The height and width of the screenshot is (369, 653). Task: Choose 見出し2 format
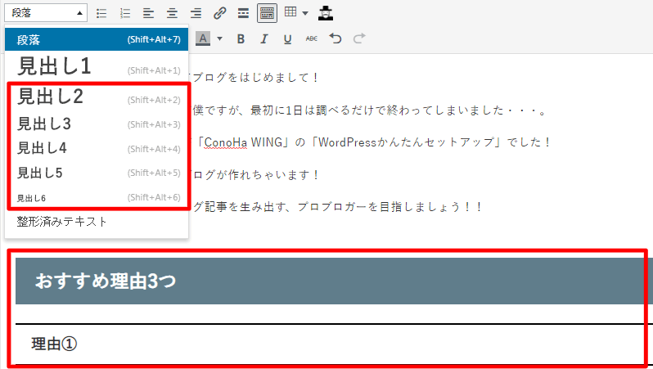pyautogui.click(x=97, y=97)
